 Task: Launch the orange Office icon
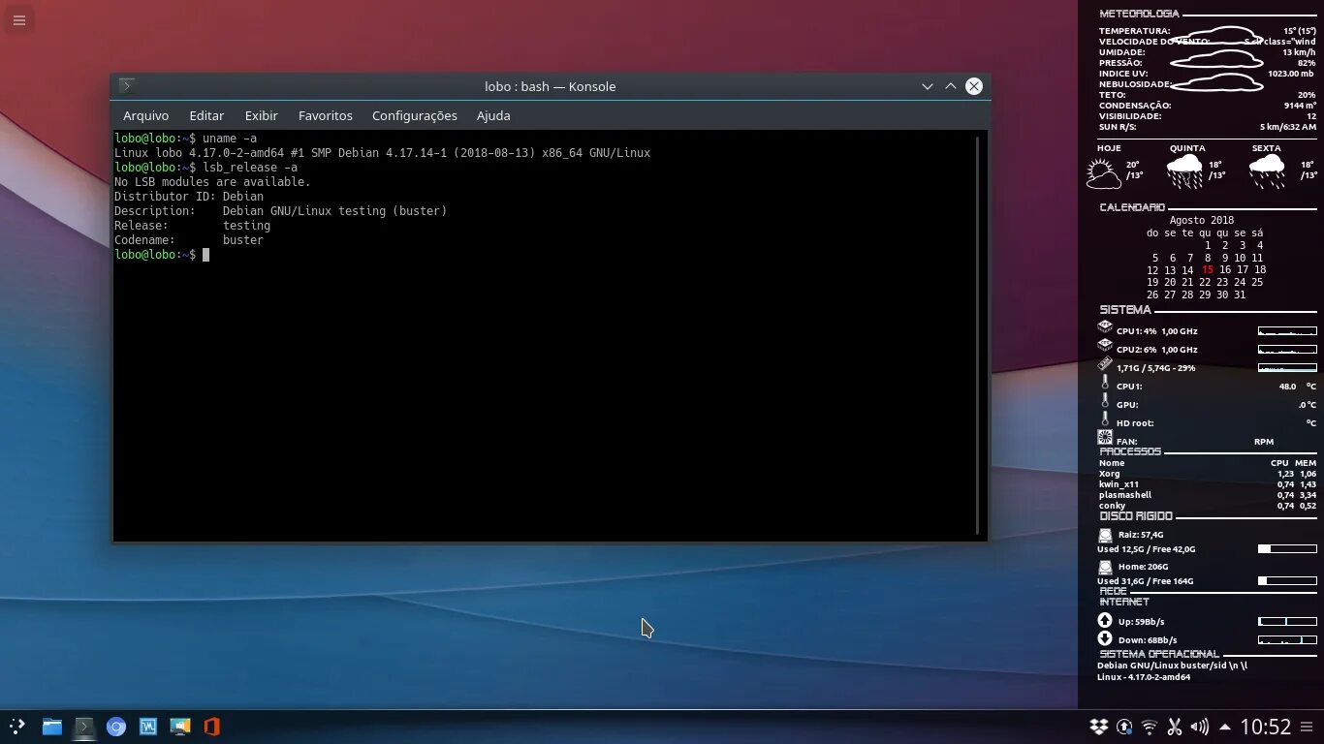pyautogui.click(x=212, y=727)
